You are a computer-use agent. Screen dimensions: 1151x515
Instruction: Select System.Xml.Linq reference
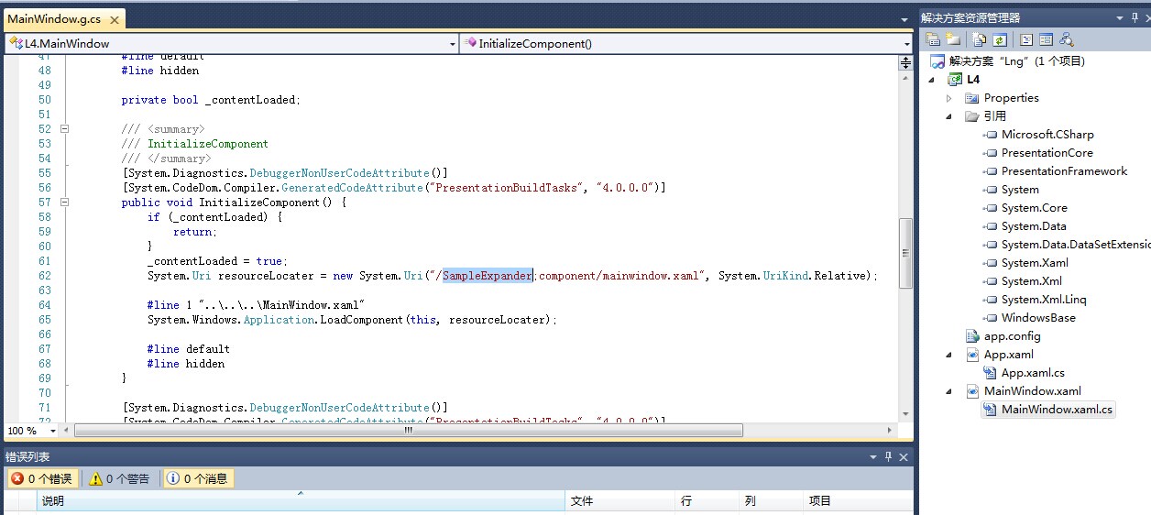coord(1044,300)
